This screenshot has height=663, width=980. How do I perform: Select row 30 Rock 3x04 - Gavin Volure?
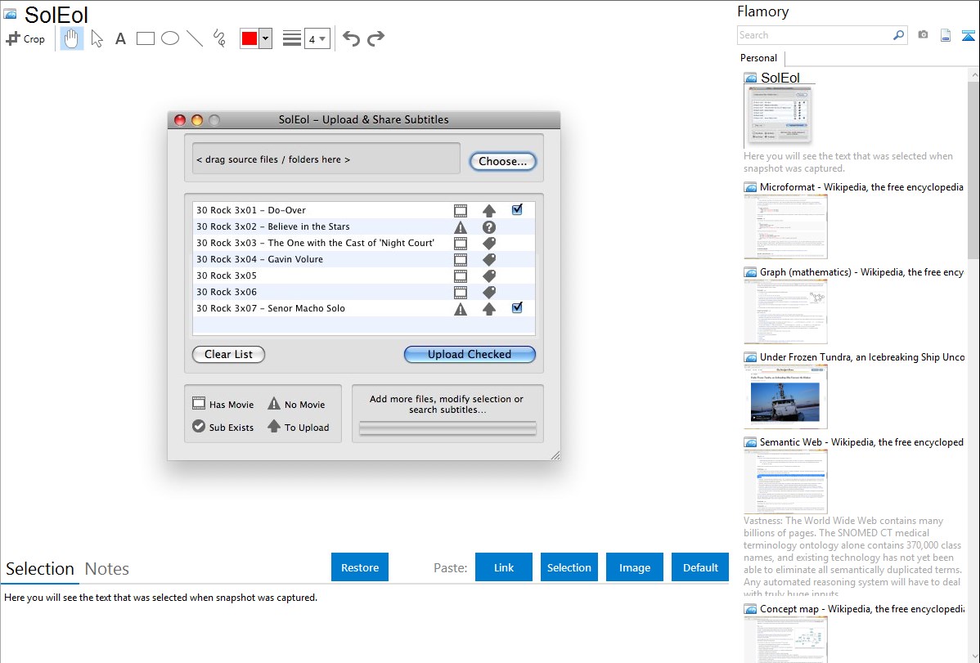tap(364, 258)
